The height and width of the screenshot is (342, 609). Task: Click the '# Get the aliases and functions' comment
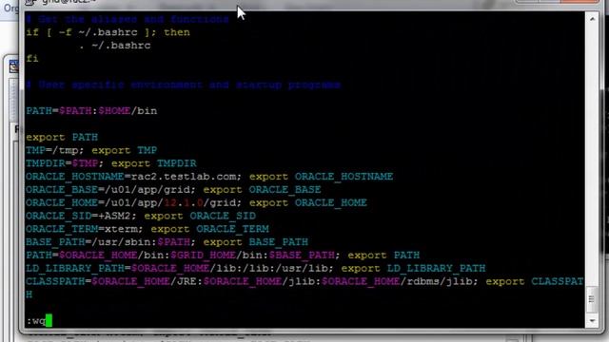[128, 19]
